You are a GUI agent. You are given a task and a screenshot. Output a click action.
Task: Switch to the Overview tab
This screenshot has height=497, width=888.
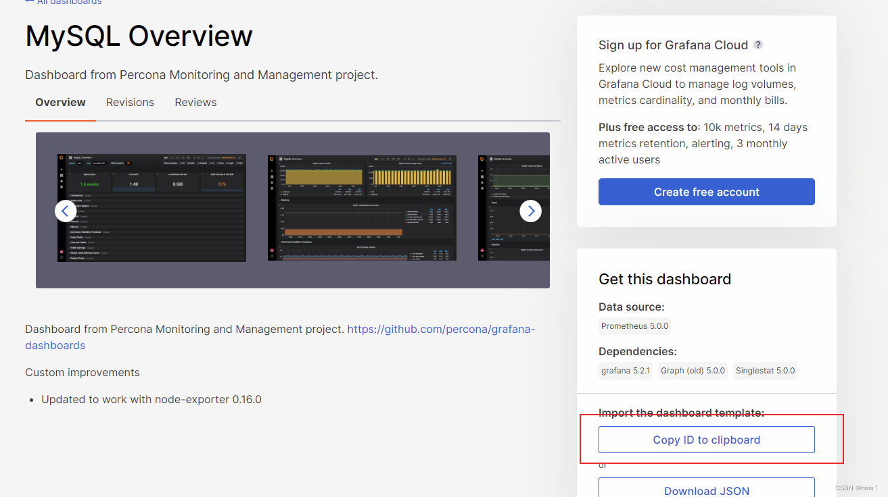point(60,103)
